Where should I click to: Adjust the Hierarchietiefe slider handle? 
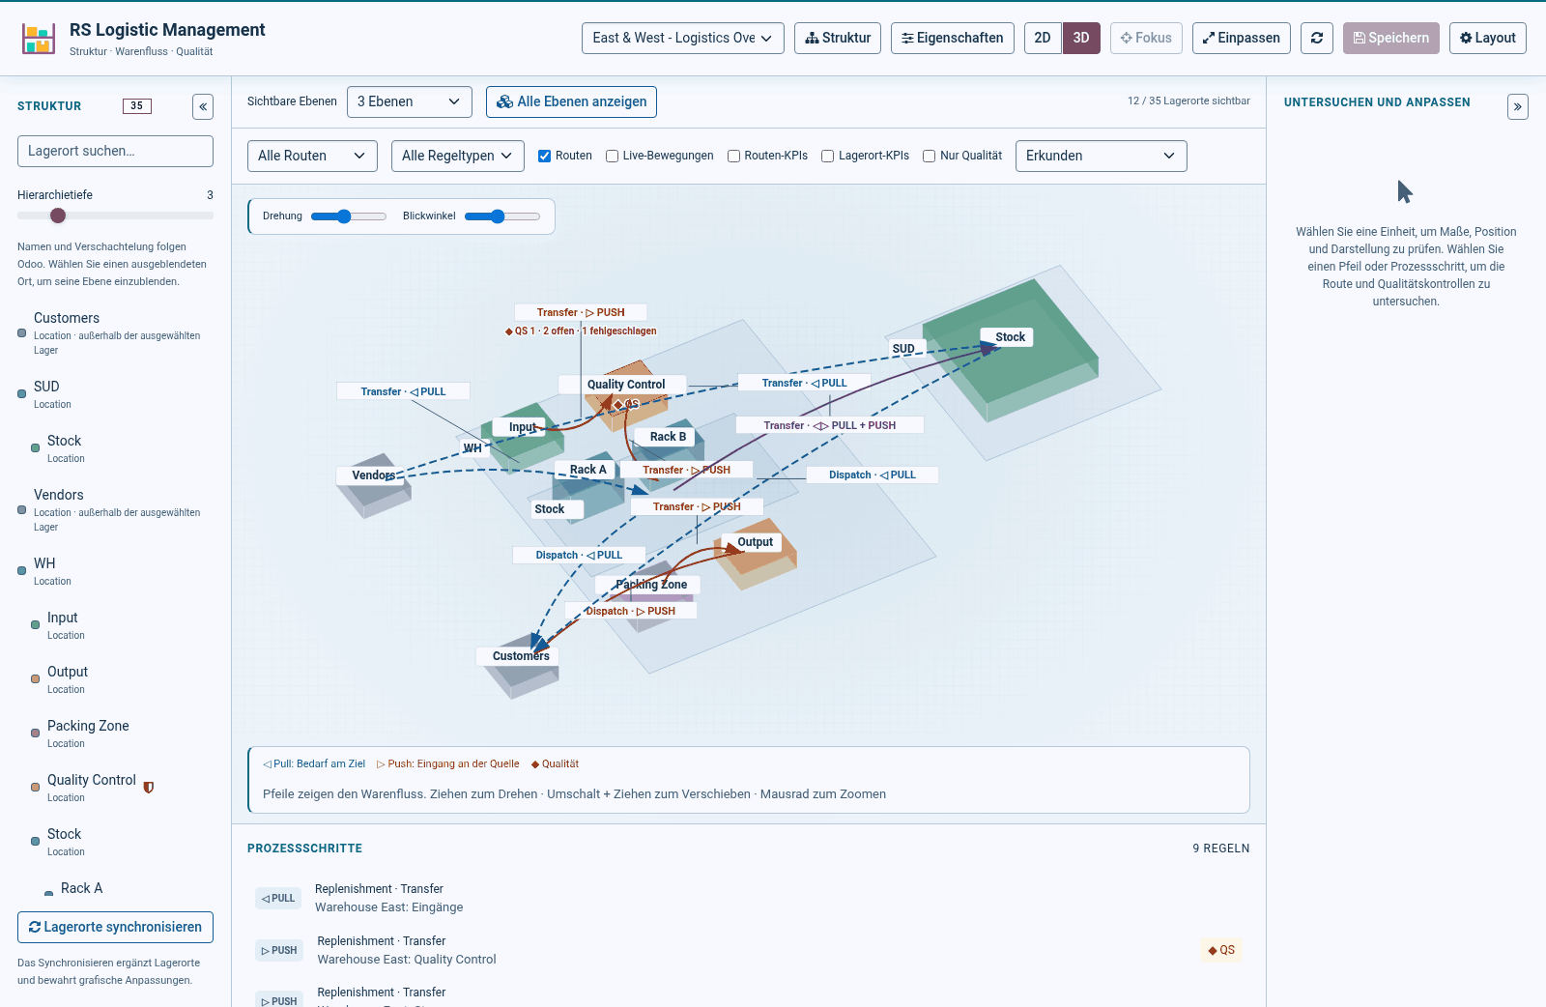click(58, 216)
